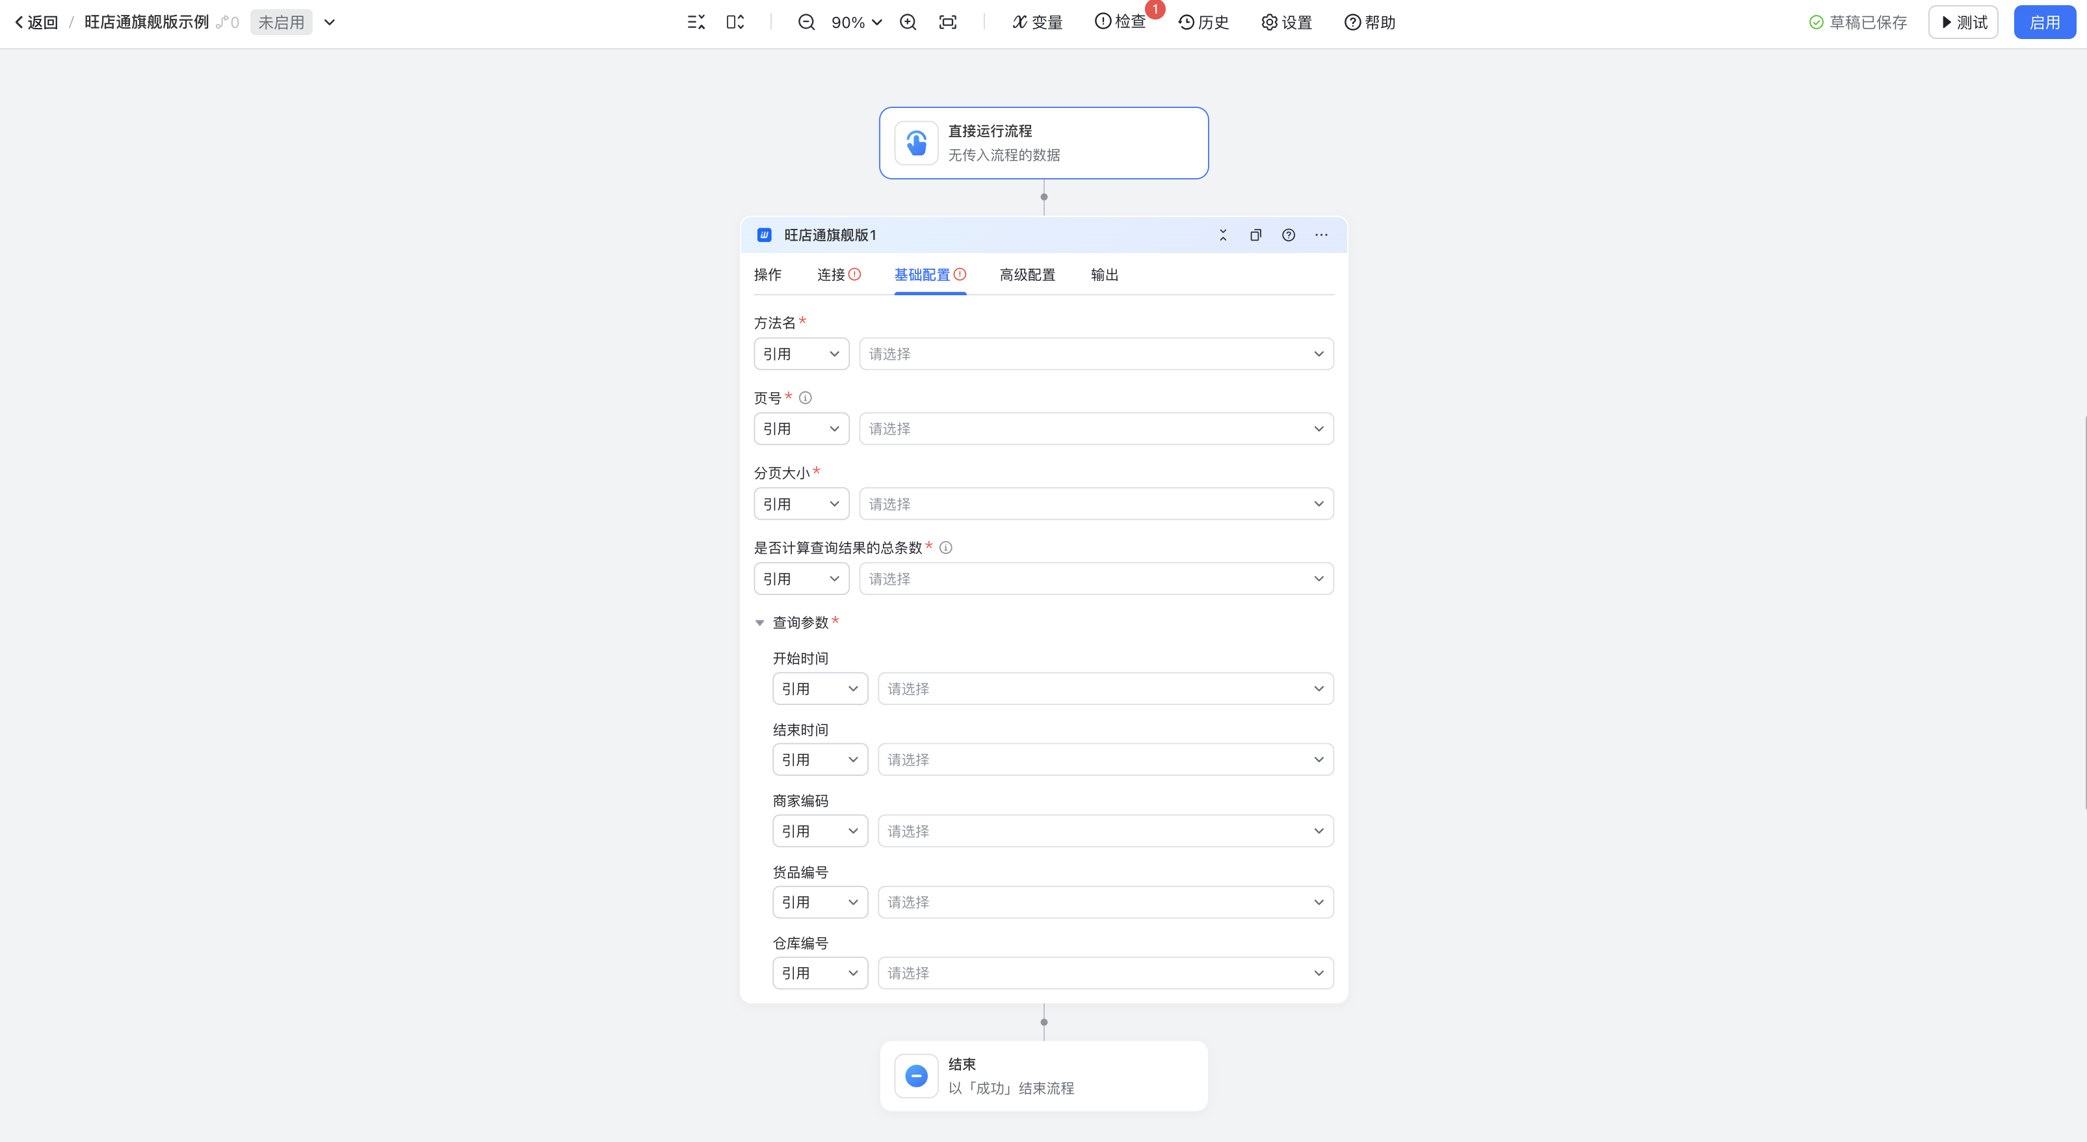This screenshot has height=1142, width=2087.
Task: Switch to the 操作 tab
Action: click(x=767, y=274)
